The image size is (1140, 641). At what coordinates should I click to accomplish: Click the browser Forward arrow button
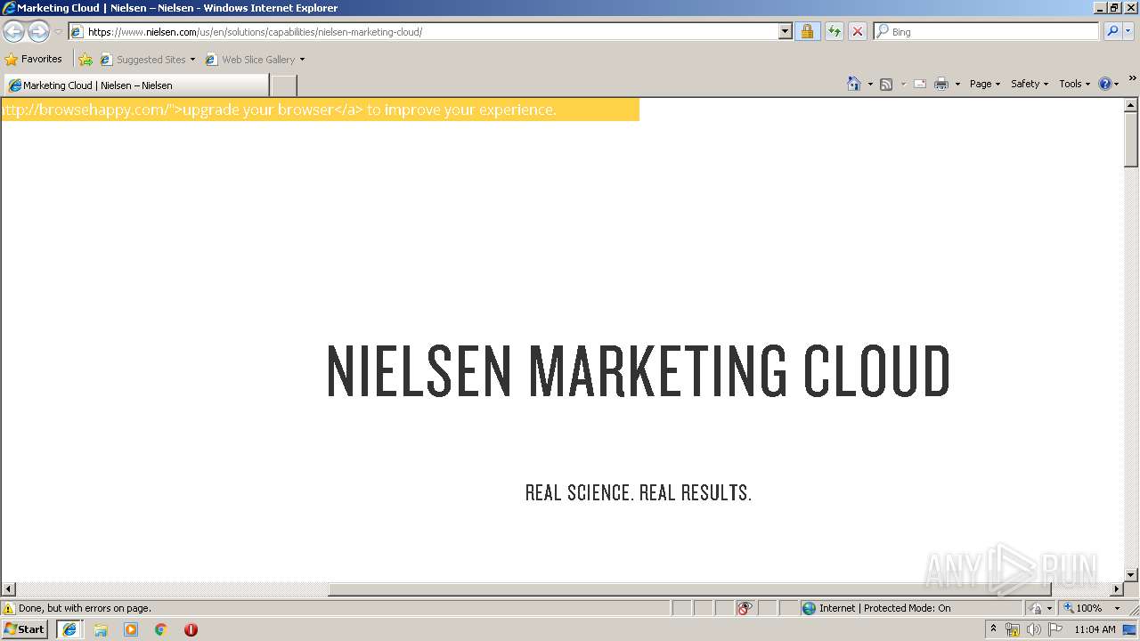tap(38, 32)
